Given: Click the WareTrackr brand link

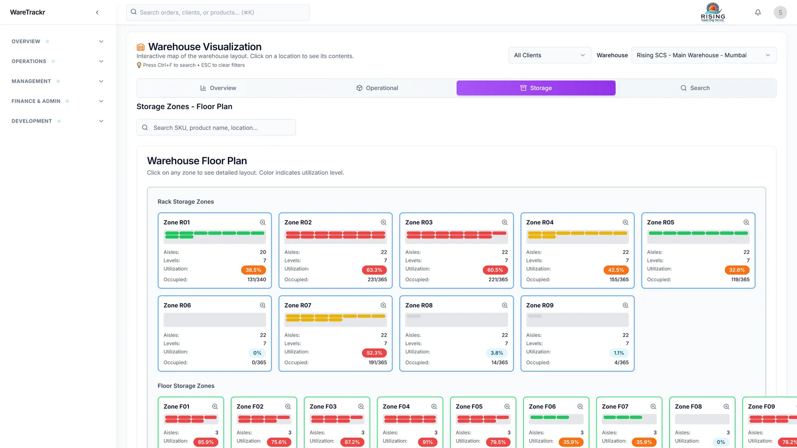Looking at the screenshot, I should click(x=27, y=12).
